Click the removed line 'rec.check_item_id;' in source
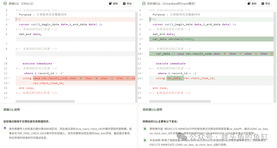 tap(75, 83)
